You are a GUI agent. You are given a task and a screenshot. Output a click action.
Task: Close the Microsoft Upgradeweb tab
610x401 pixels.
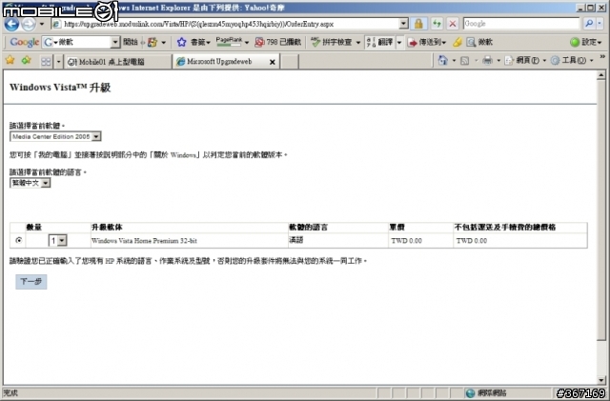coord(273,62)
